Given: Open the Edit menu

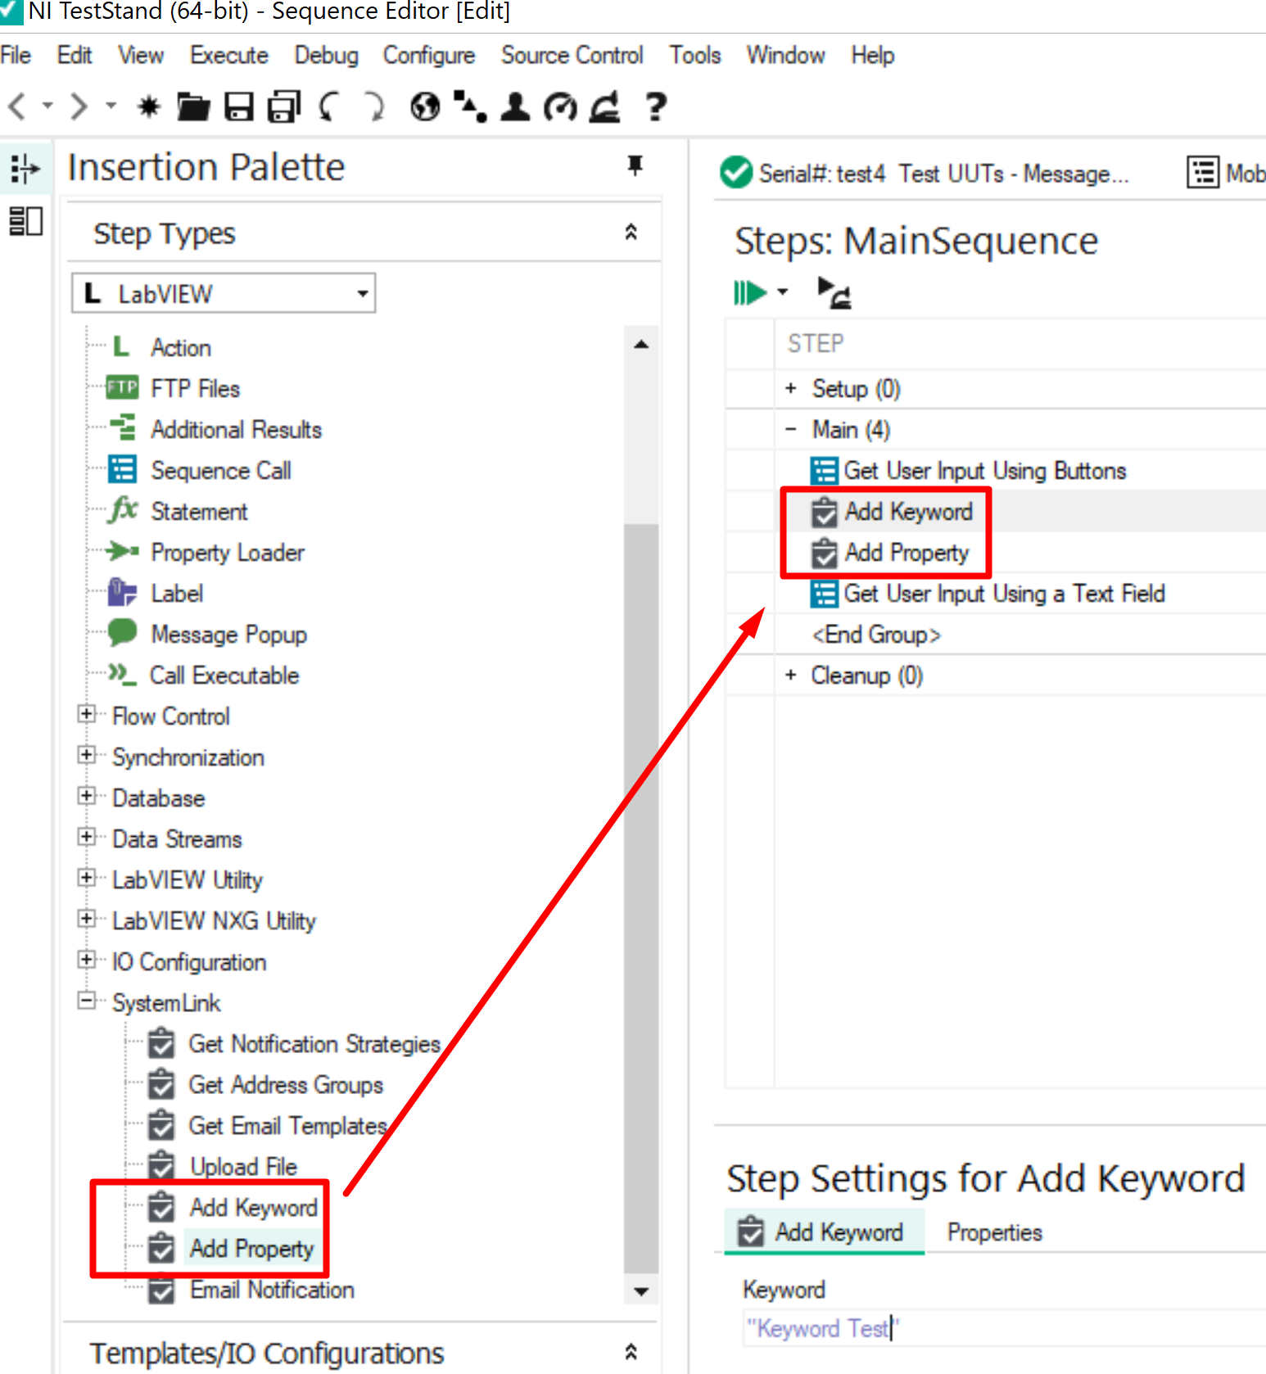Looking at the screenshot, I should click(74, 55).
